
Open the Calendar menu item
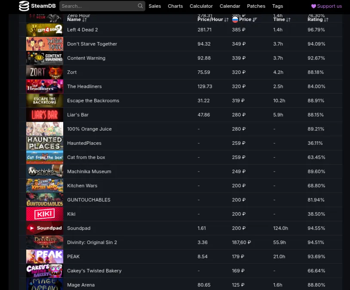coord(230,6)
